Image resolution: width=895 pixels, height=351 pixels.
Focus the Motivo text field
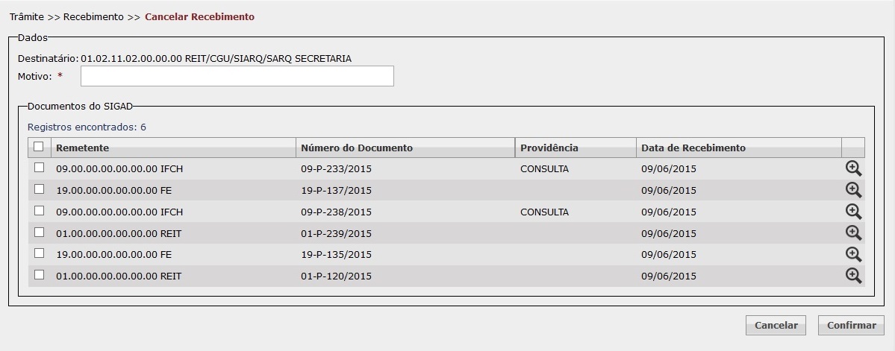[x=237, y=76]
